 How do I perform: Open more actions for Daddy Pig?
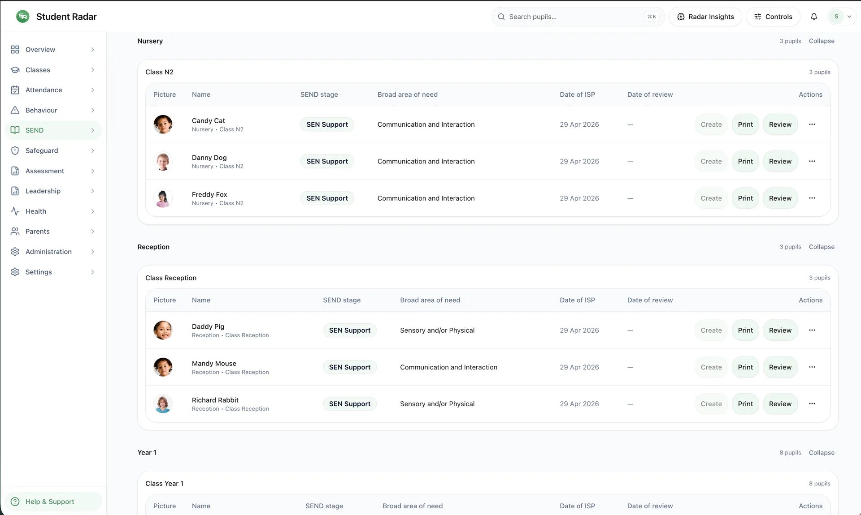pyautogui.click(x=812, y=330)
